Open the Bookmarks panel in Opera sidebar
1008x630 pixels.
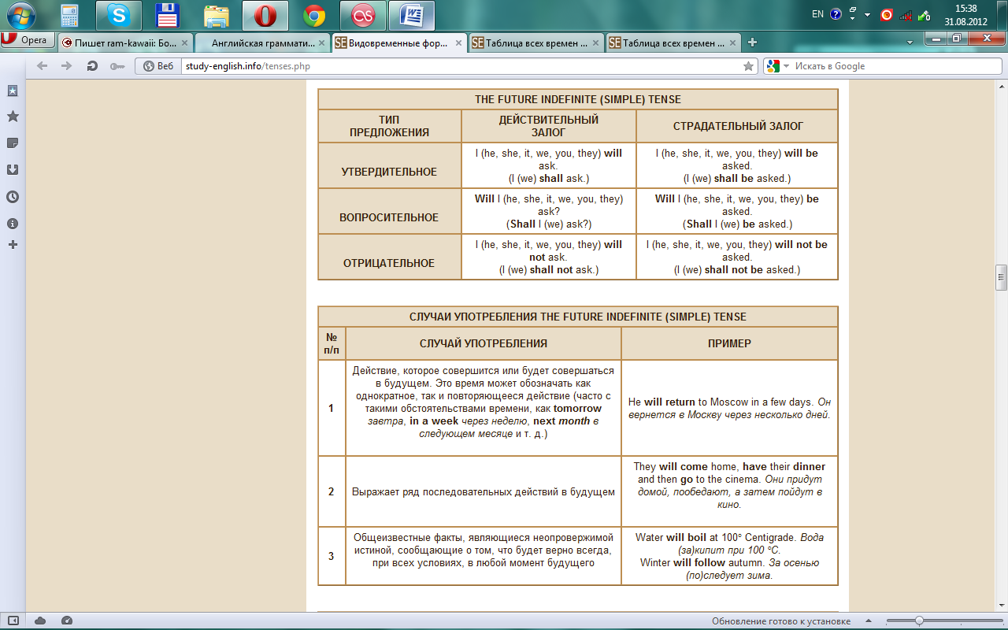[13, 91]
